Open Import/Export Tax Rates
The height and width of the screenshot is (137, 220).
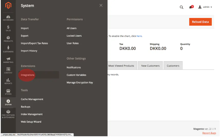coord(34,43)
